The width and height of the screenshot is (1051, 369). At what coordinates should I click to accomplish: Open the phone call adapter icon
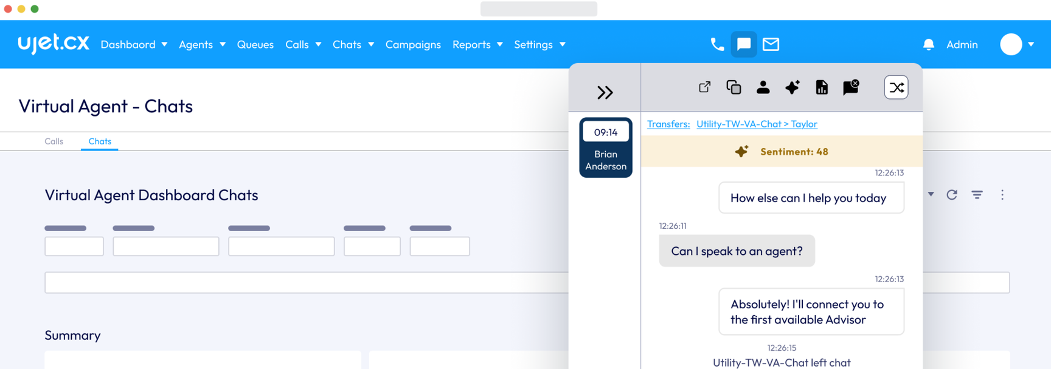pos(717,44)
